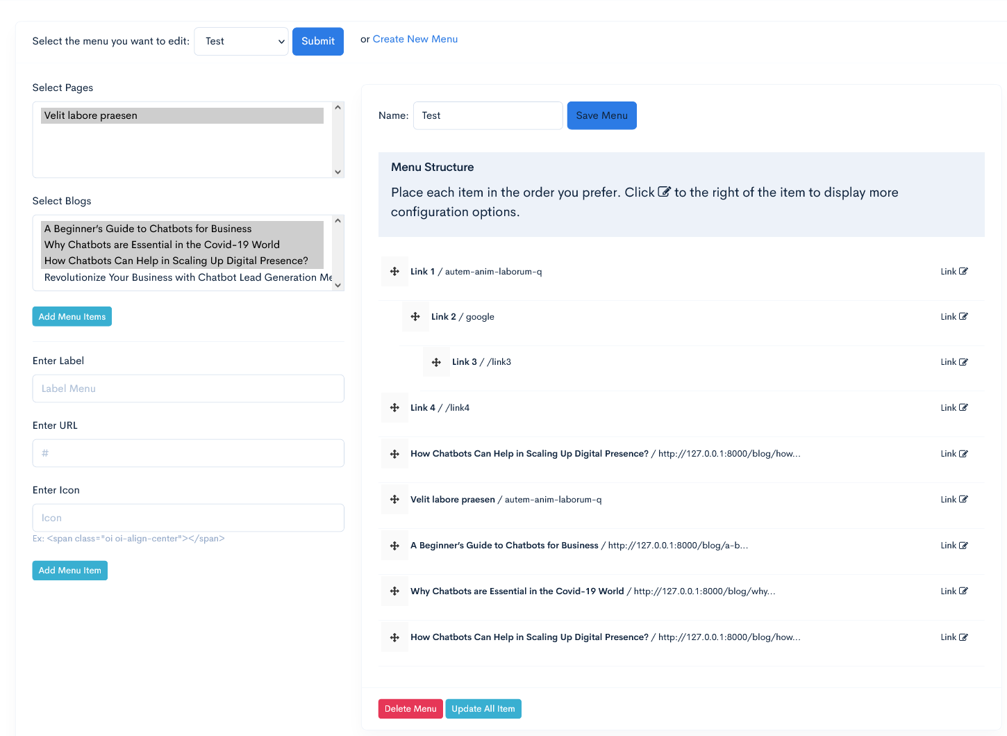Click the move handle for Link 4
The height and width of the screenshot is (736, 1007).
click(394, 407)
